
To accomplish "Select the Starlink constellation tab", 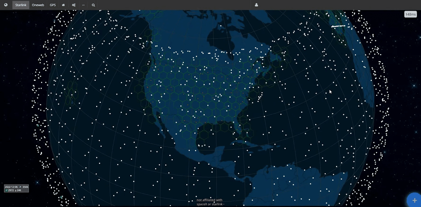I will coord(21,5).
